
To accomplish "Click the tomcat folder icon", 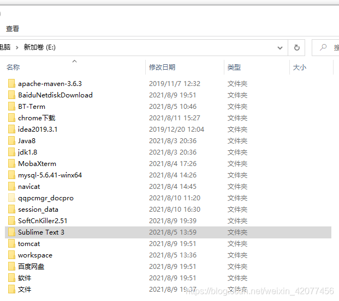I will tap(11, 243).
